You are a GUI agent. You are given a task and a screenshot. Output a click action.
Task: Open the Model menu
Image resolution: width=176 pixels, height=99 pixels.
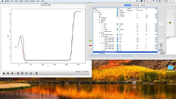click(x=21, y=1)
